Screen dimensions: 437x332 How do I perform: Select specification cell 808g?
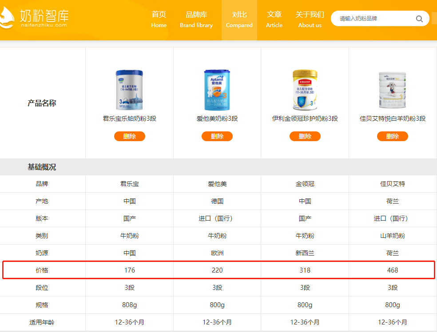point(130,305)
